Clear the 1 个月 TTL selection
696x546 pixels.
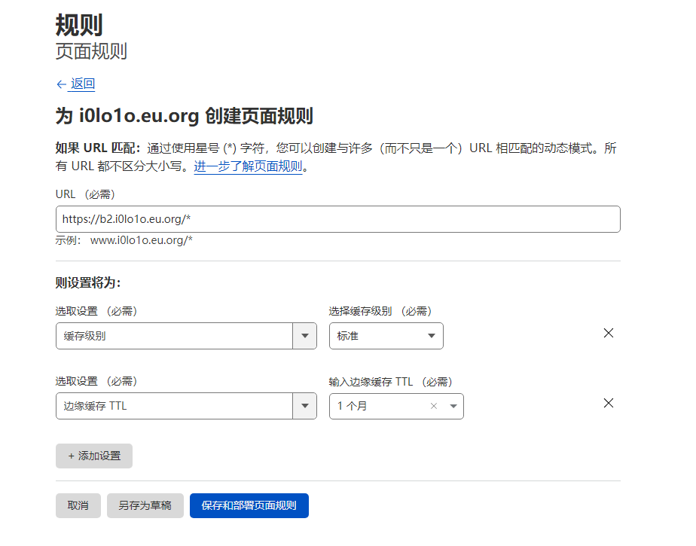point(433,406)
